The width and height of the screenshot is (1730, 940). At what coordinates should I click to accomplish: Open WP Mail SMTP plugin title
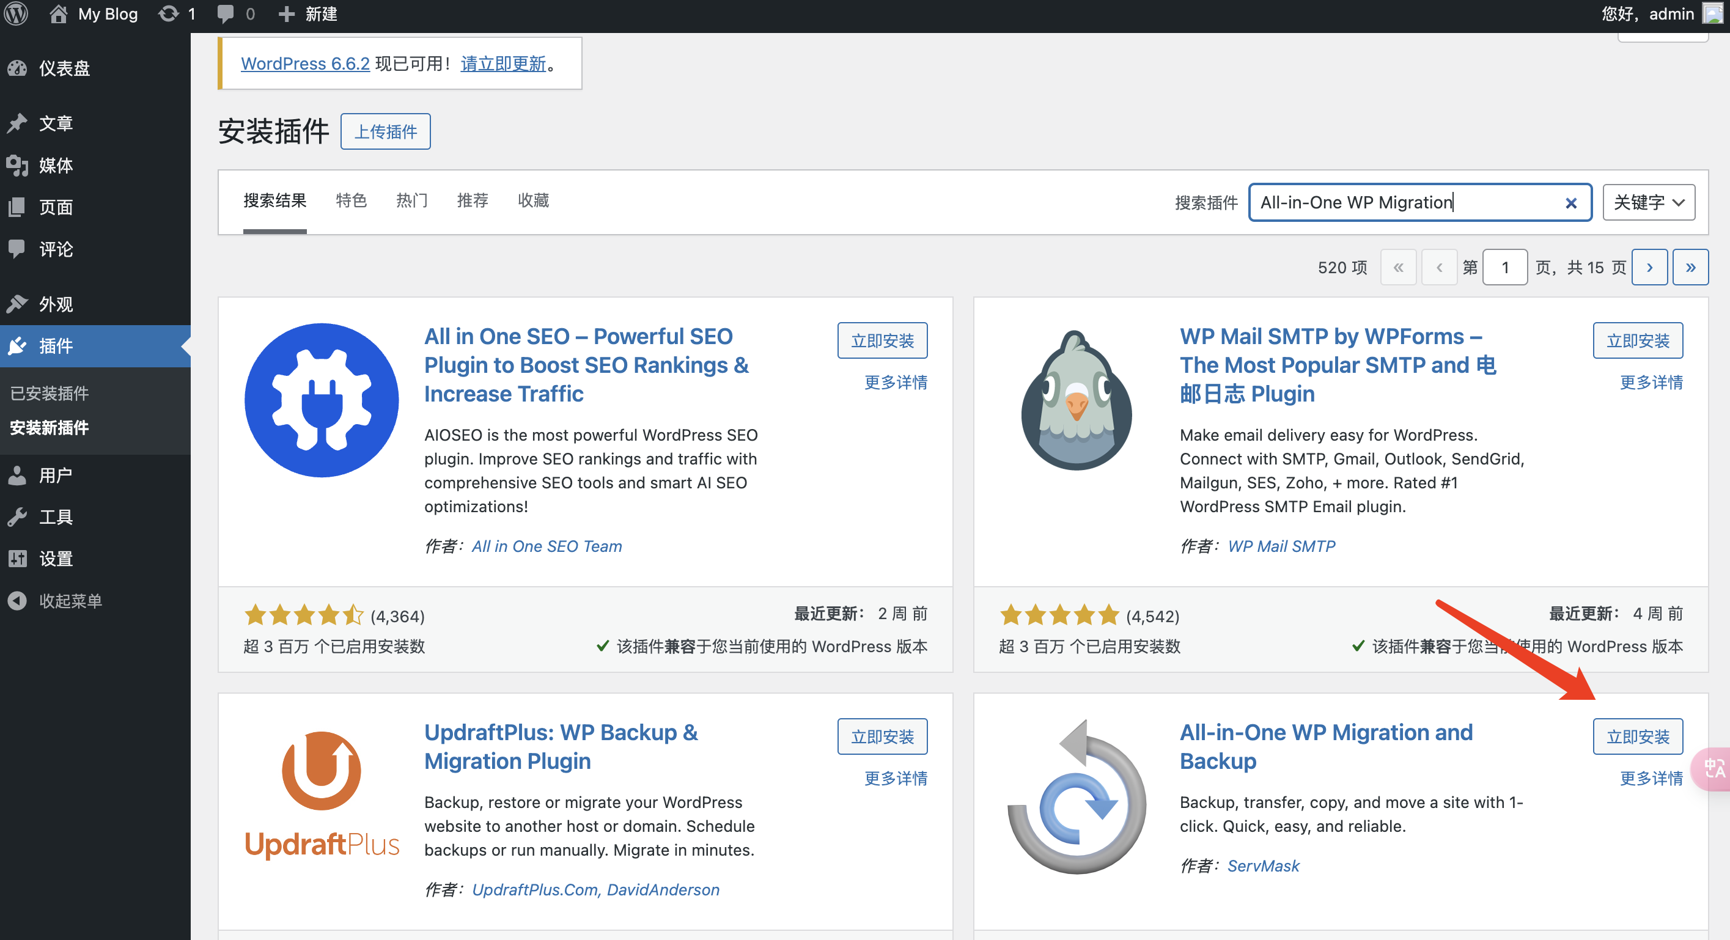[1338, 365]
